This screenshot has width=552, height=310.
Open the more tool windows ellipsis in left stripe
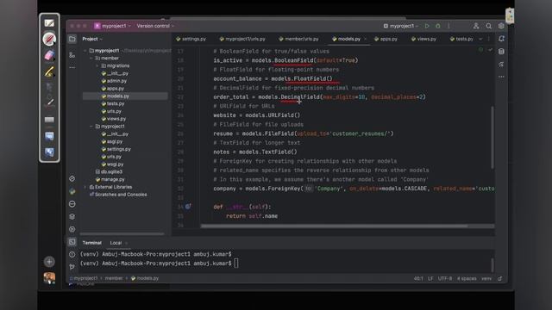point(72,67)
